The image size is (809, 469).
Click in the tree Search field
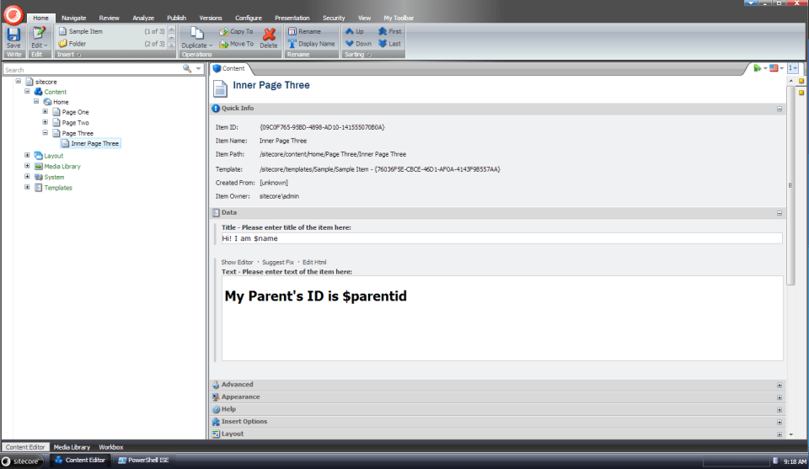(x=92, y=69)
